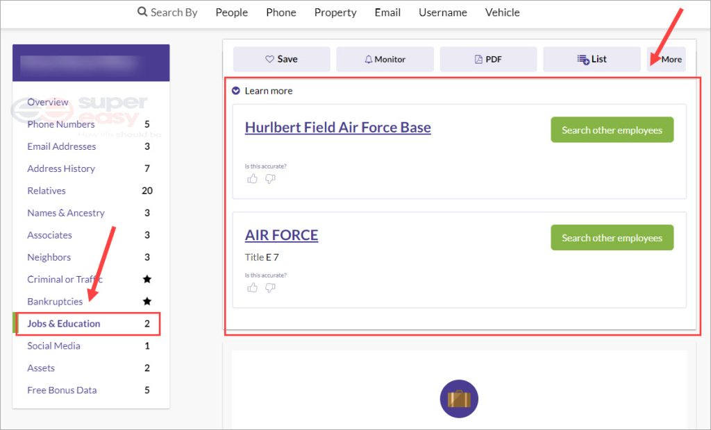The image size is (711, 430).
Task: Click the search magnifier icon
Action: click(x=142, y=11)
